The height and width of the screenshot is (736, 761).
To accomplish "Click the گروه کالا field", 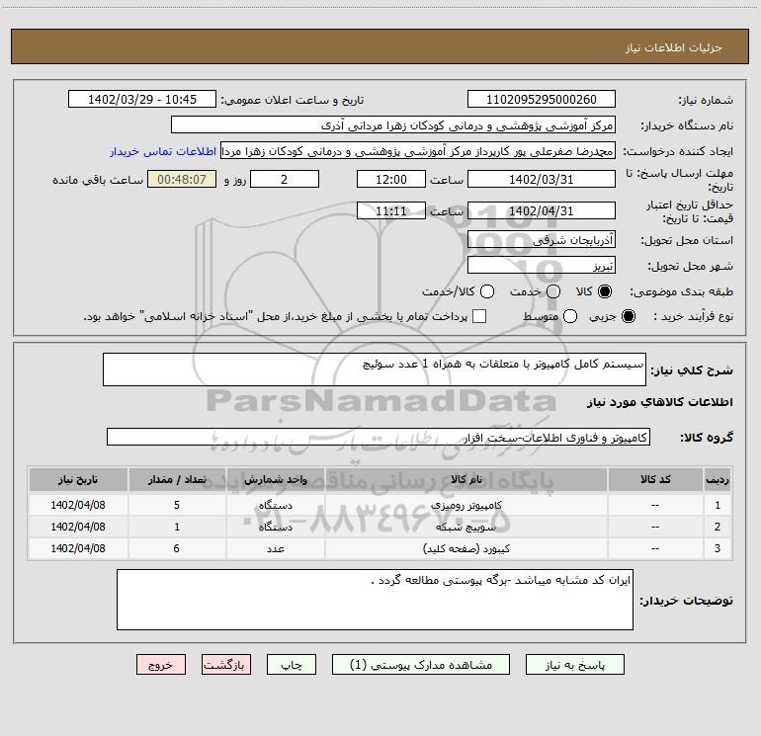I will (379, 437).
